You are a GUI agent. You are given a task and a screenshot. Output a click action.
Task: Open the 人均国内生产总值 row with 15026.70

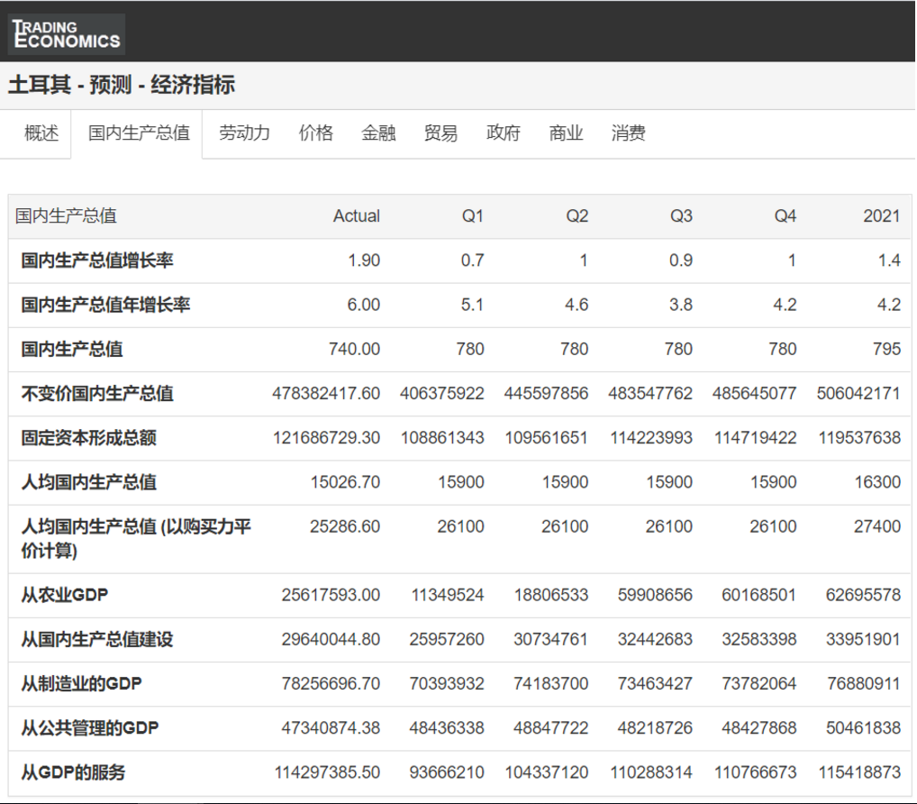pos(89,483)
